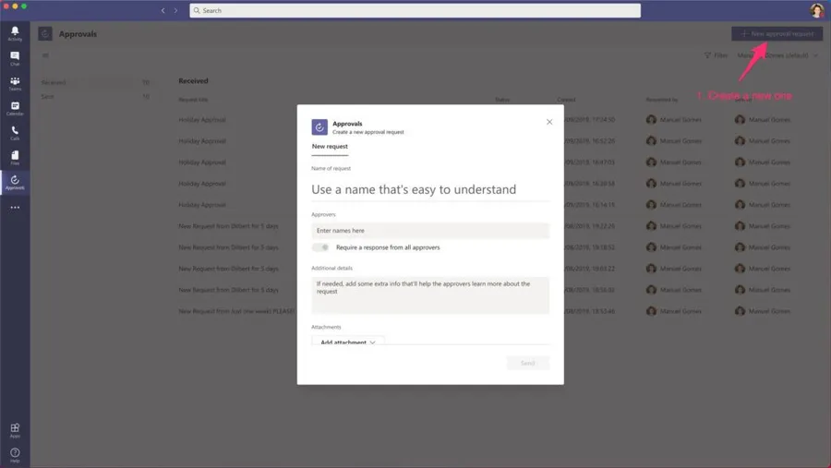Close the Approvals dialog

click(549, 122)
